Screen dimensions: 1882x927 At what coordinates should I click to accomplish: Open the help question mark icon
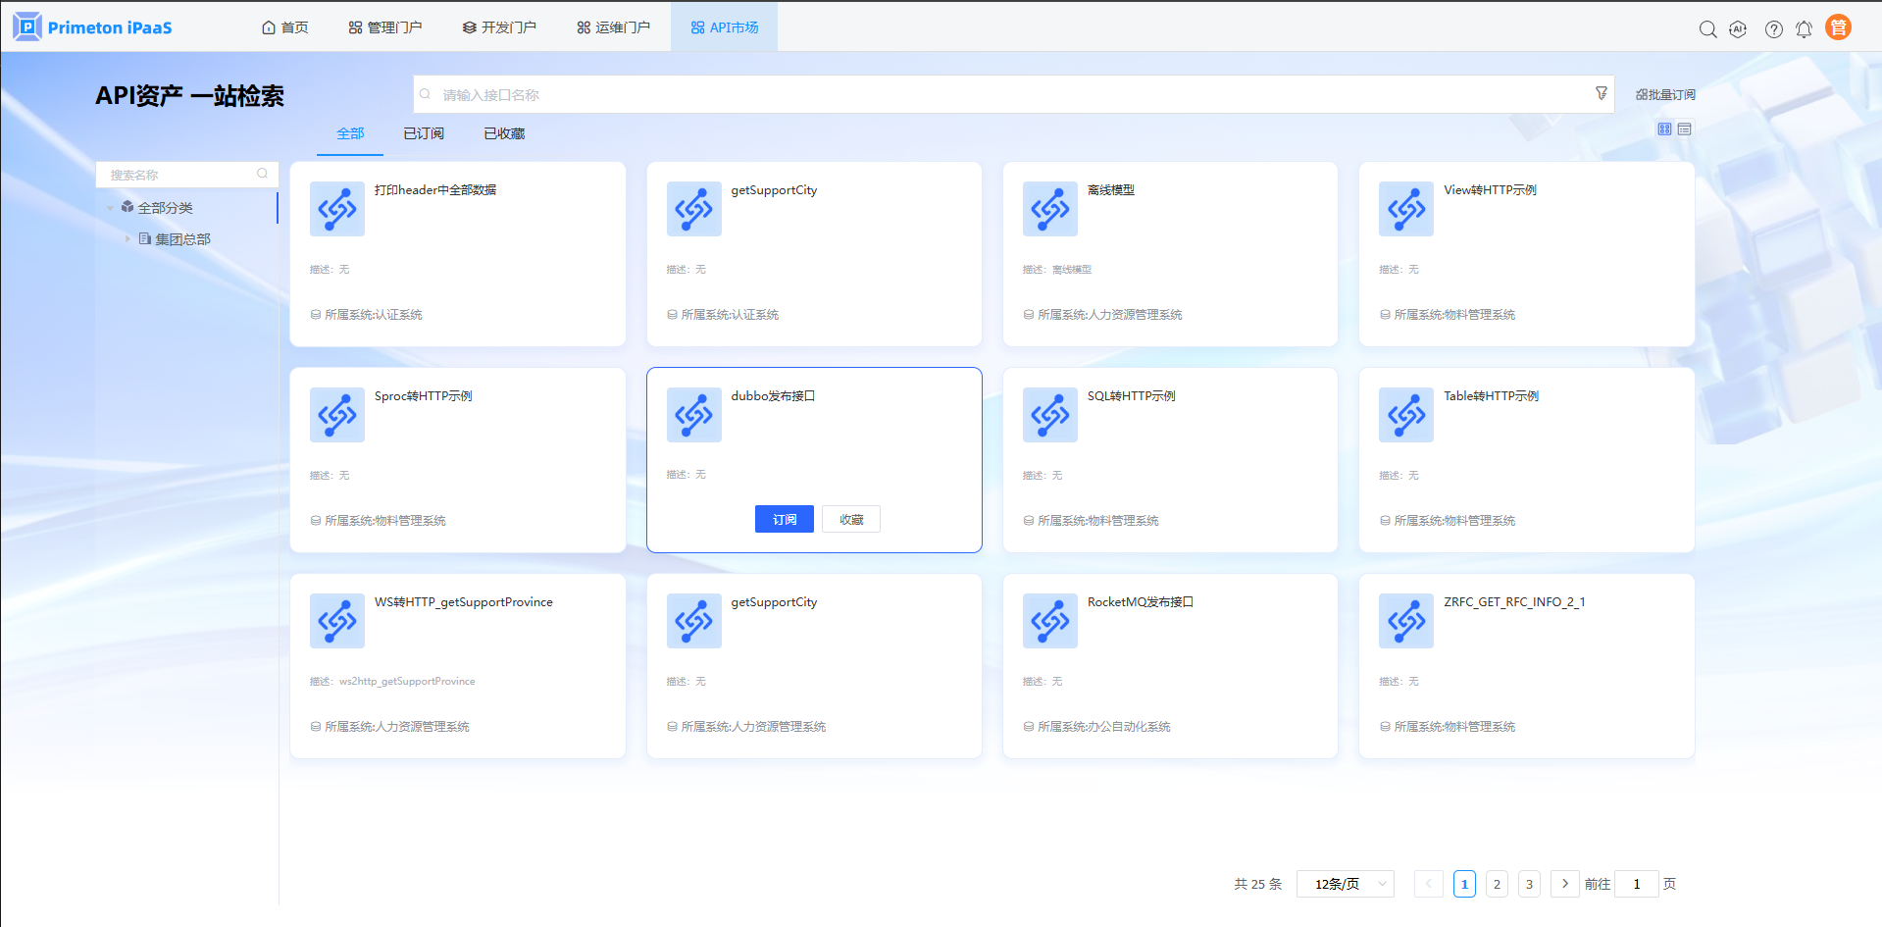[1773, 28]
